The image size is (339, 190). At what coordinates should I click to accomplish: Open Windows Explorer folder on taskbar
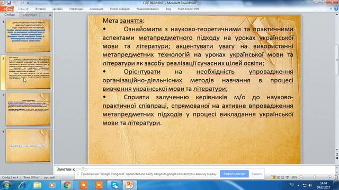point(38,185)
